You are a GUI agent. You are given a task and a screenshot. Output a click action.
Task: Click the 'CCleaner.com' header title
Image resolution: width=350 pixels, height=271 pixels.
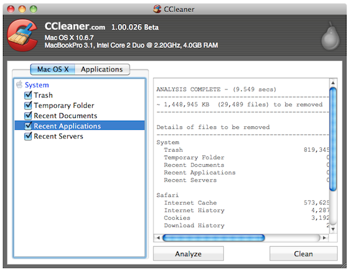[75, 26]
